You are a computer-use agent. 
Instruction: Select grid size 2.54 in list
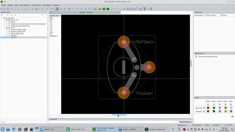51,32
